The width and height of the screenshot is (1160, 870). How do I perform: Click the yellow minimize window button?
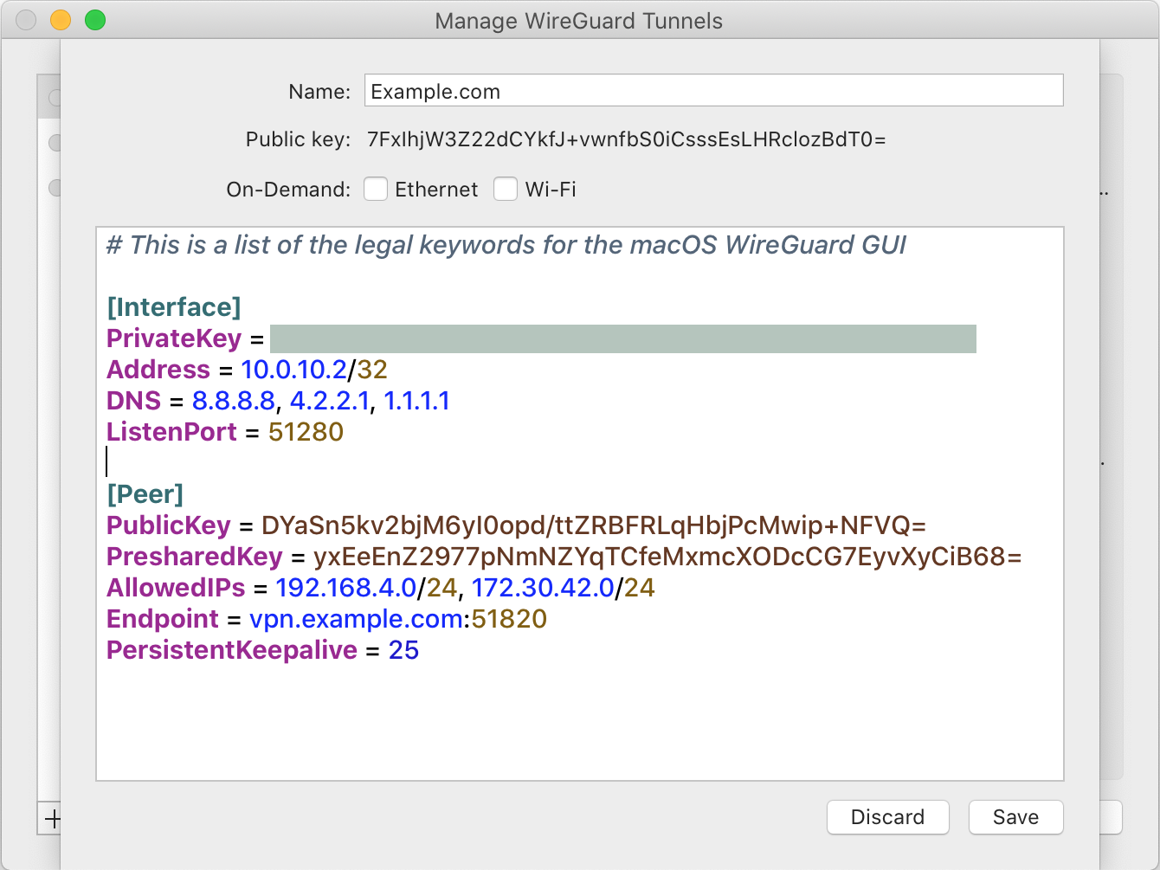click(x=61, y=20)
